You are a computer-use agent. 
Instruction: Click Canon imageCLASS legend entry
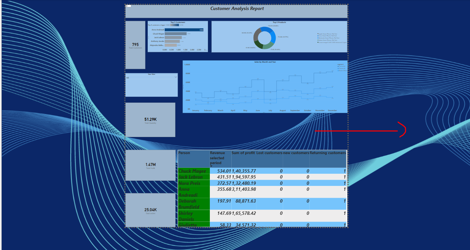[x=332, y=42]
